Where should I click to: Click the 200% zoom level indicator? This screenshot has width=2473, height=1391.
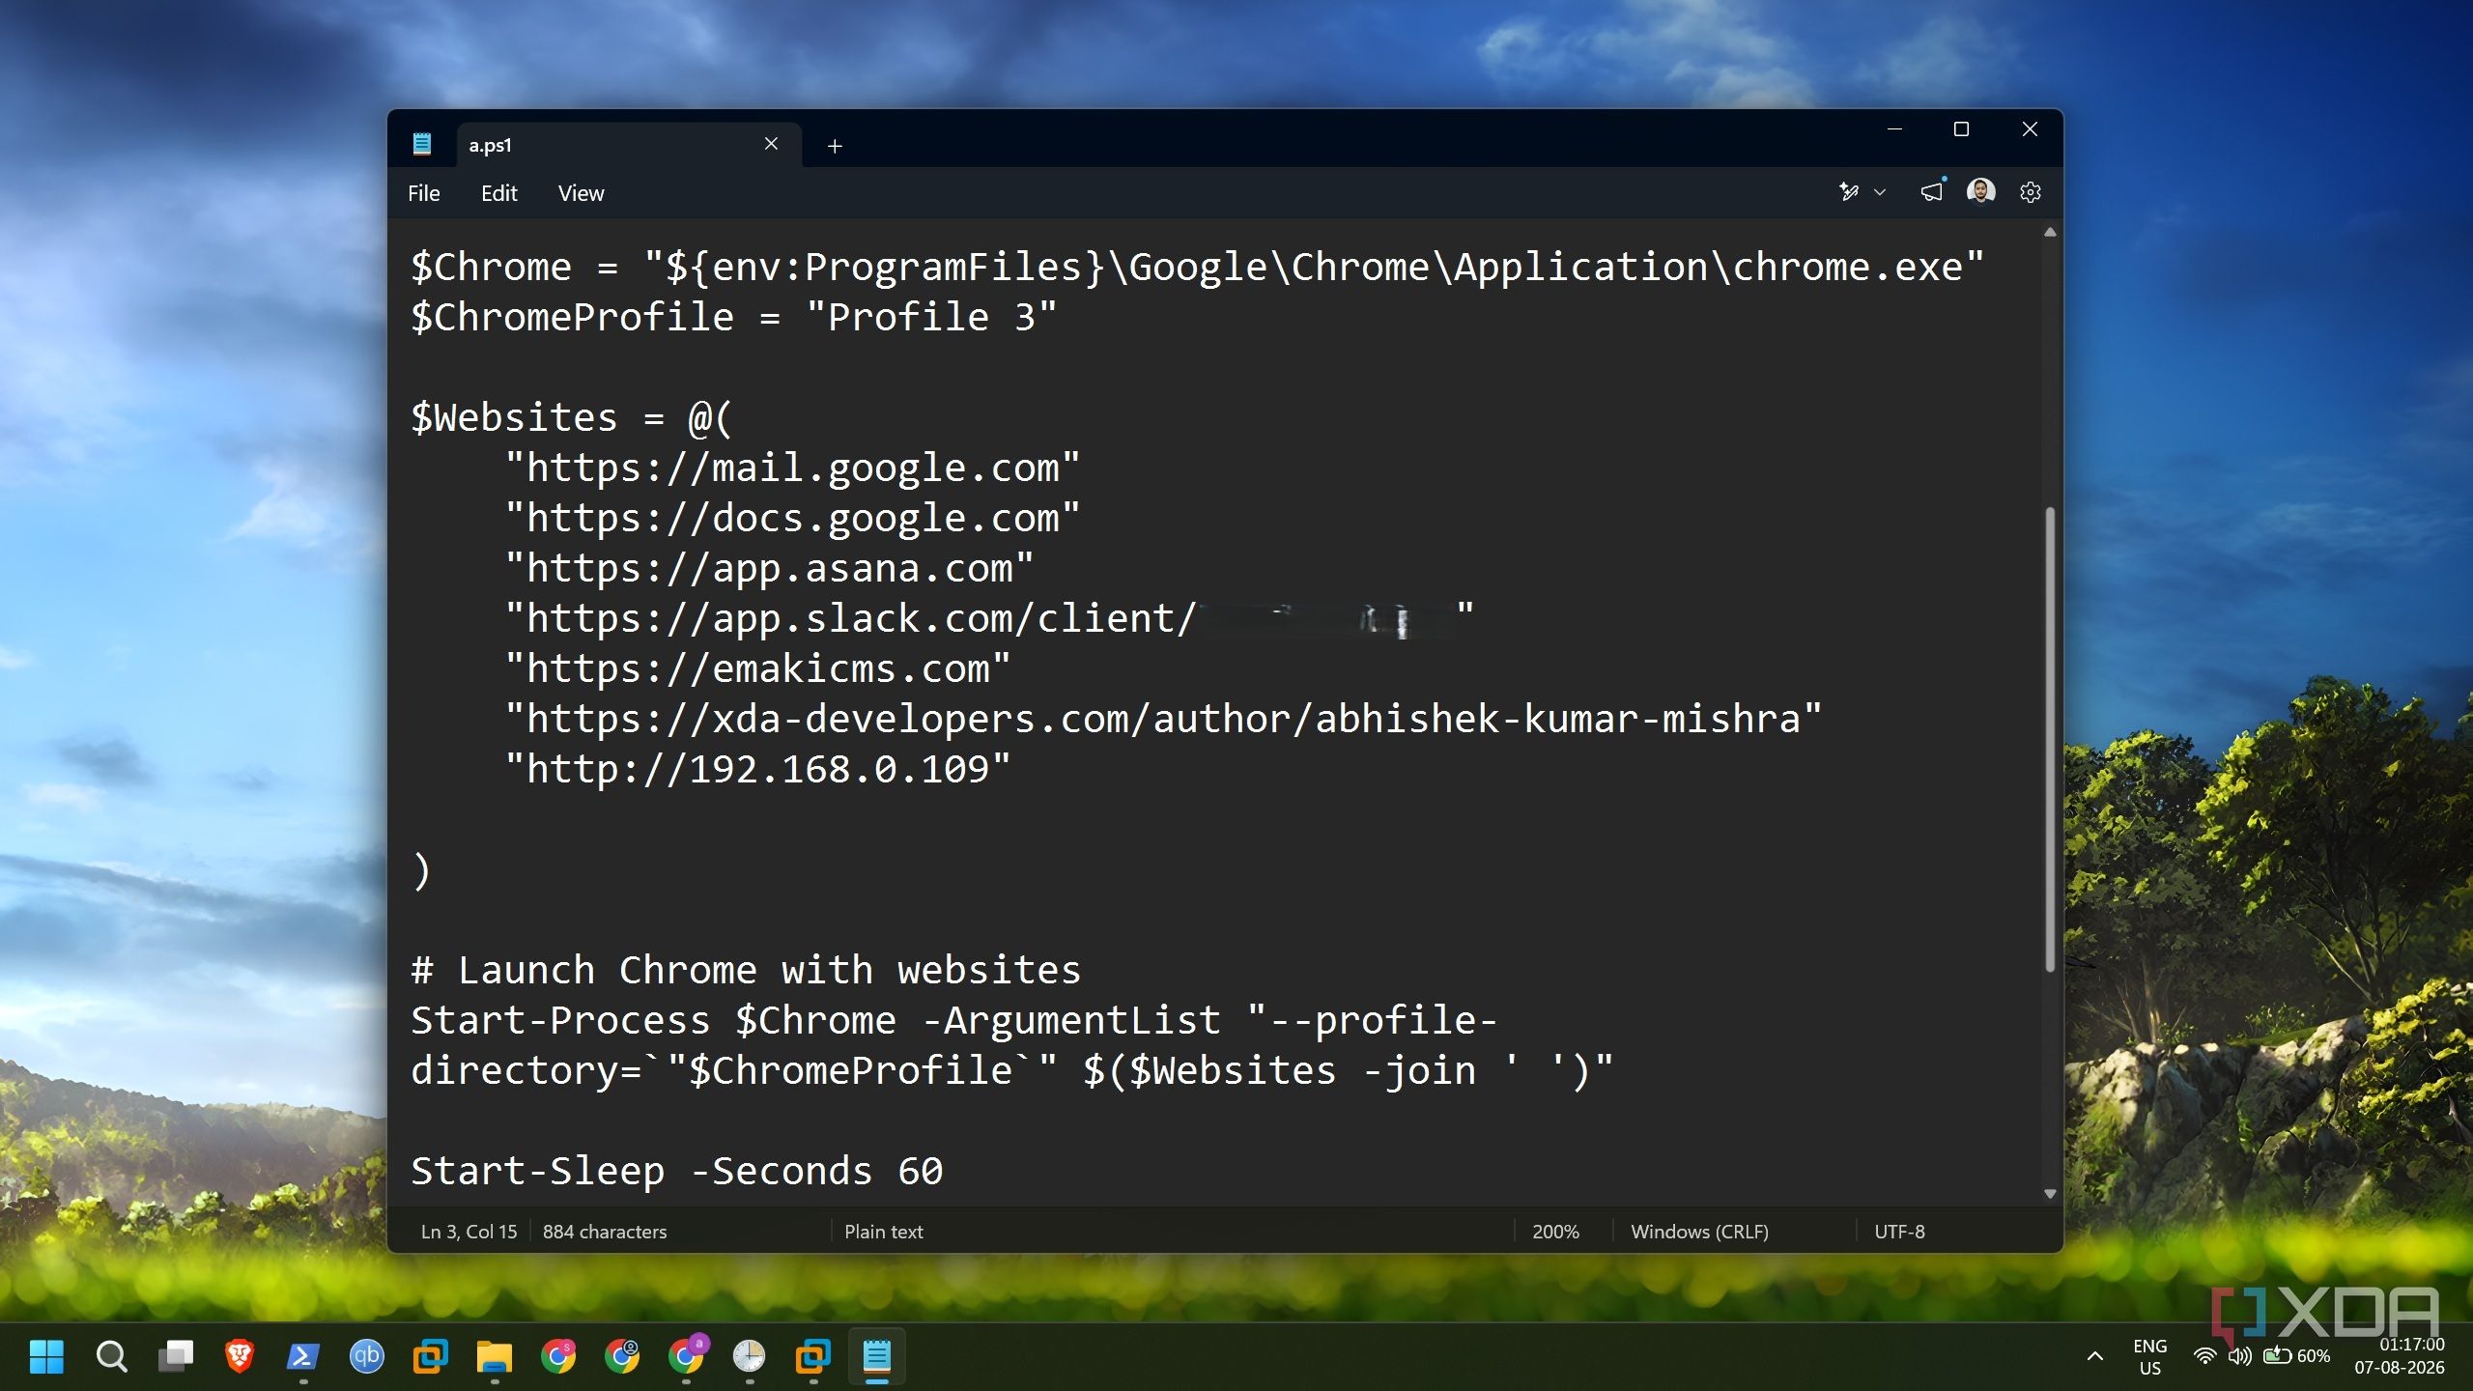(x=1555, y=1232)
